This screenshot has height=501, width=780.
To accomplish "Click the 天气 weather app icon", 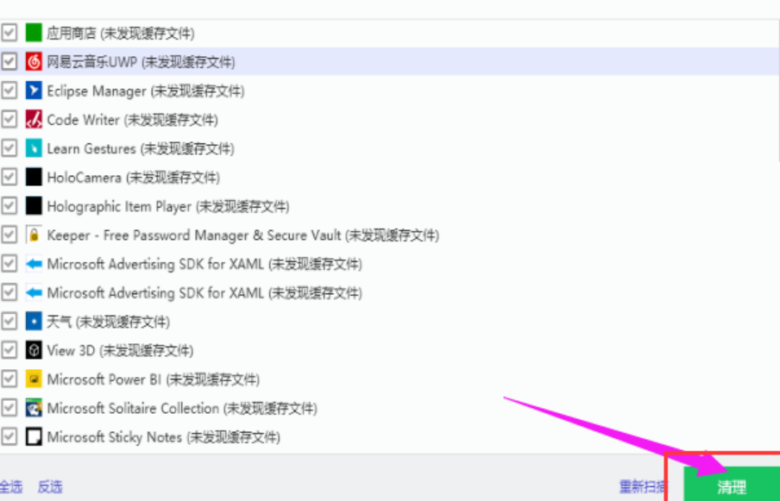I will pyautogui.click(x=34, y=322).
